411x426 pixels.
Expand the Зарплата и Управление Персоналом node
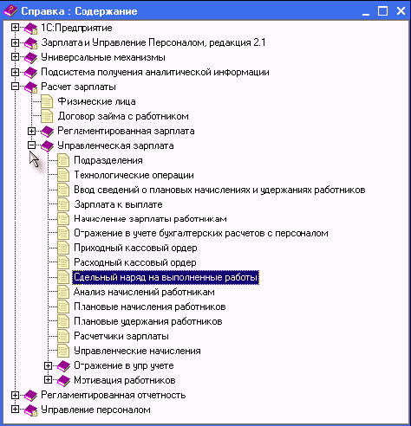pos(15,42)
